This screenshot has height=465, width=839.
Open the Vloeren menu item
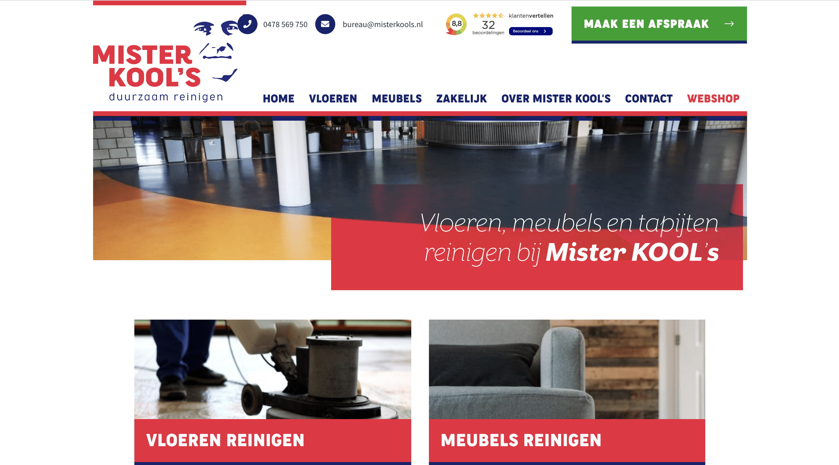[333, 99]
